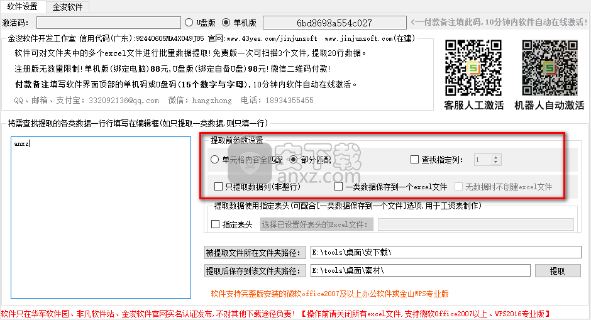Click the machine code field 6bd8698a554c027
This screenshot has width=591, height=320.
[334, 23]
